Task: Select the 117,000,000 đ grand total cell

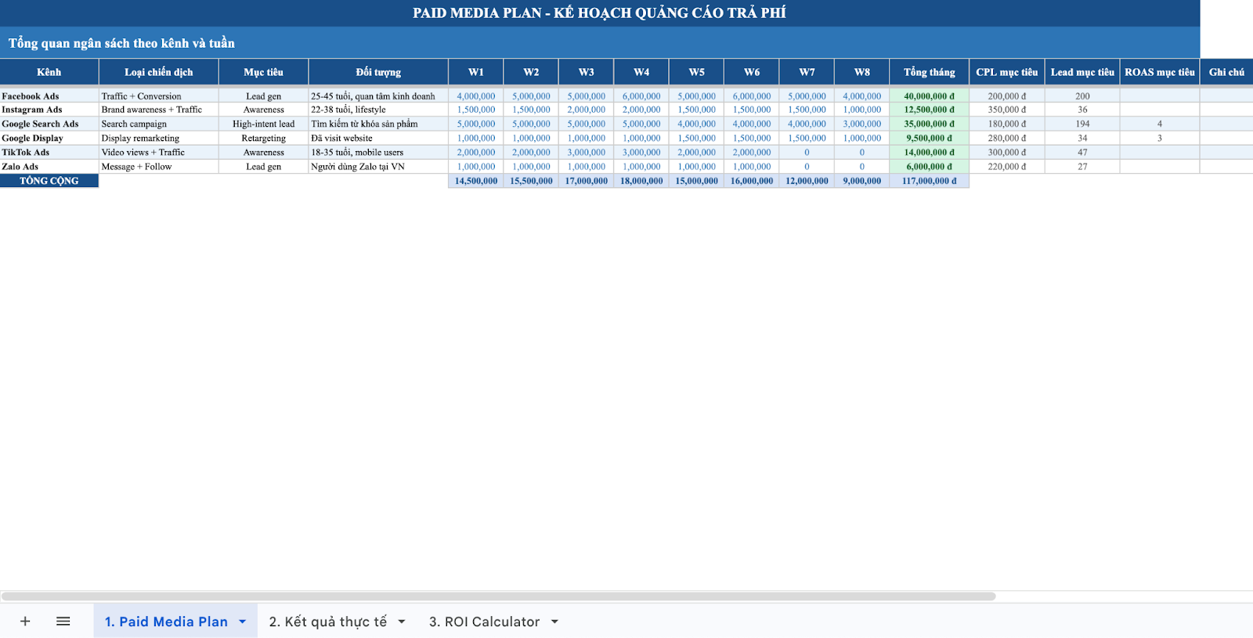Action: 929,181
